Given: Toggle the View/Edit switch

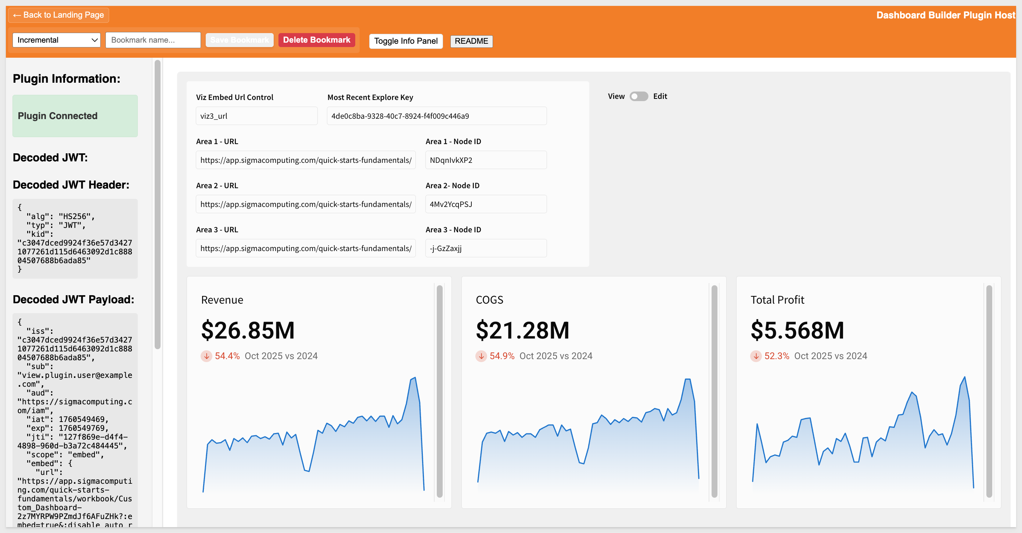Looking at the screenshot, I should click(638, 96).
